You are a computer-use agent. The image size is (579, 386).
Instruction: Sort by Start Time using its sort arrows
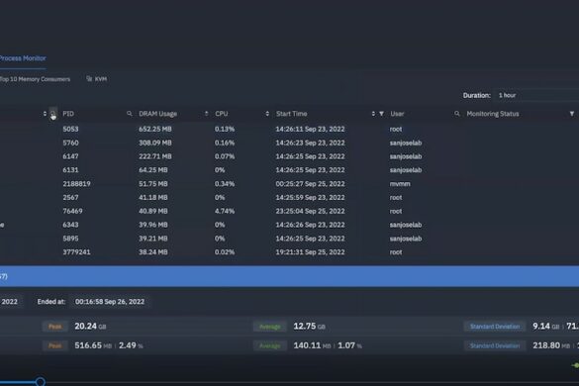tap(373, 114)
